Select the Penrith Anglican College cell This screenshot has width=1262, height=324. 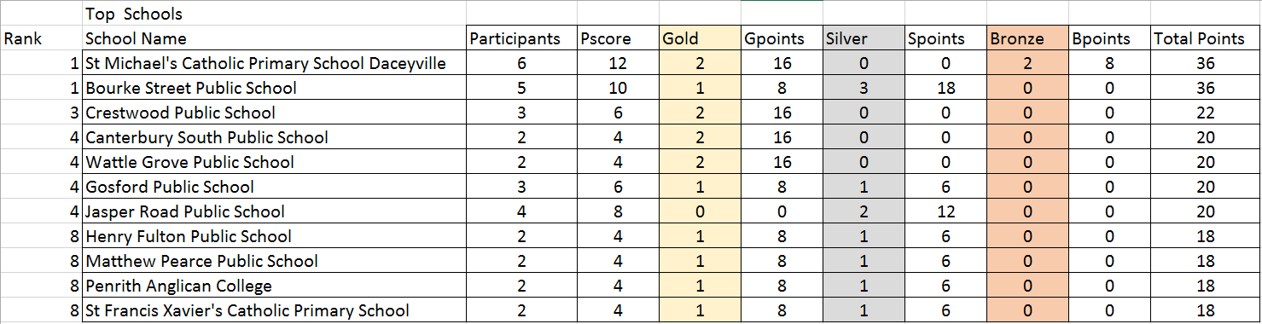pyautogui.click(x=274, y=286)
